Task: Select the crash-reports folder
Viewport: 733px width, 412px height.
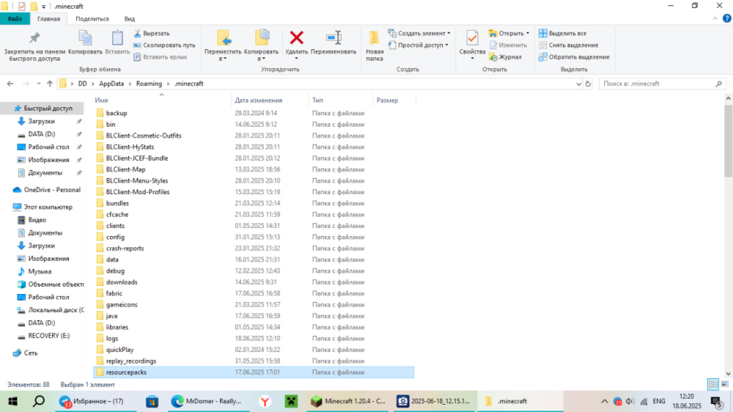Action: click(125, 249)
